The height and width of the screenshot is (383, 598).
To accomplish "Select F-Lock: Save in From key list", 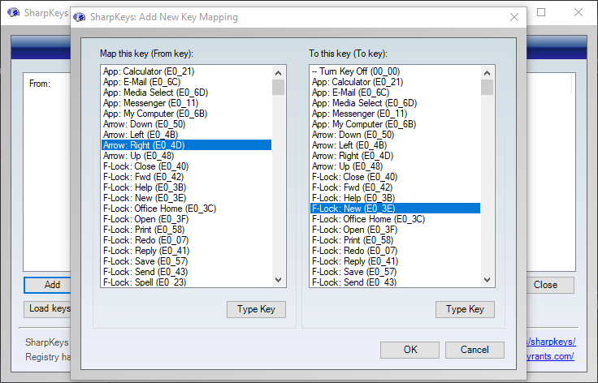I will pyautogui.click(x=187, y=261).
